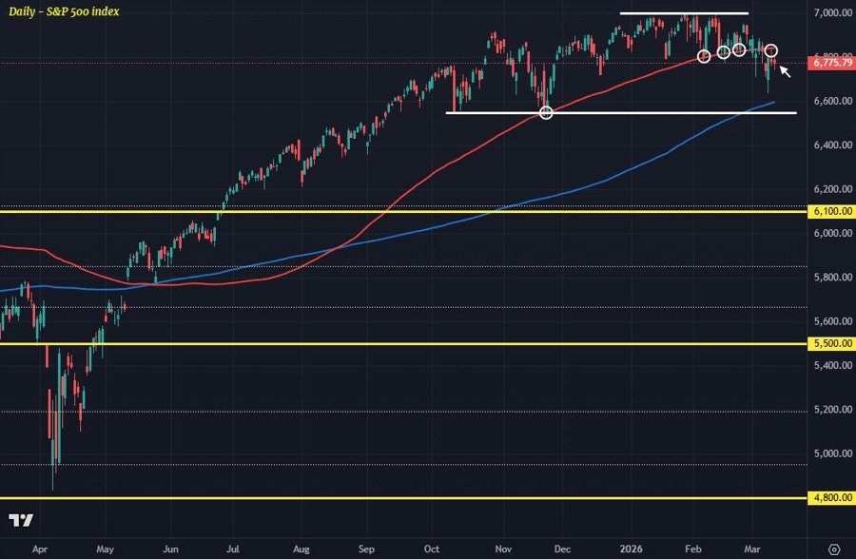Click the Daily S&P 500 index title
The image size is (856, 559).
pos(65,10)
